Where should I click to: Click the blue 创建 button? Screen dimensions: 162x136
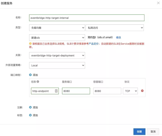tap(139, 132)
